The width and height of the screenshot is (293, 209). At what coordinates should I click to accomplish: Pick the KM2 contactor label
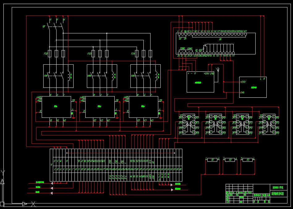coord(89,76)
